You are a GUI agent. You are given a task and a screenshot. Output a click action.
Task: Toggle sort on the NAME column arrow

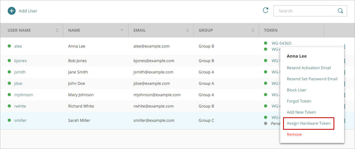tap(122, 30)
